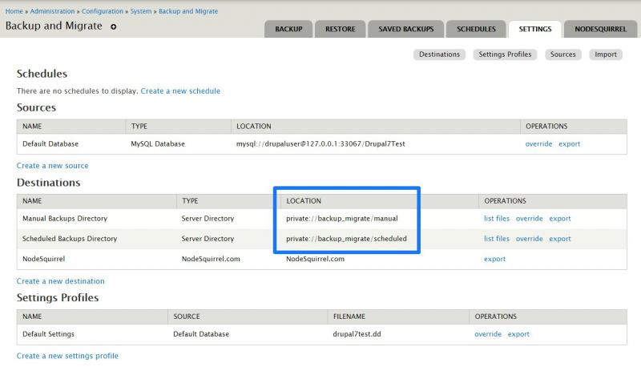Screen dimensions: 641x367
Task: List files for Manual Backups Directory
Action: coord(497,218)
